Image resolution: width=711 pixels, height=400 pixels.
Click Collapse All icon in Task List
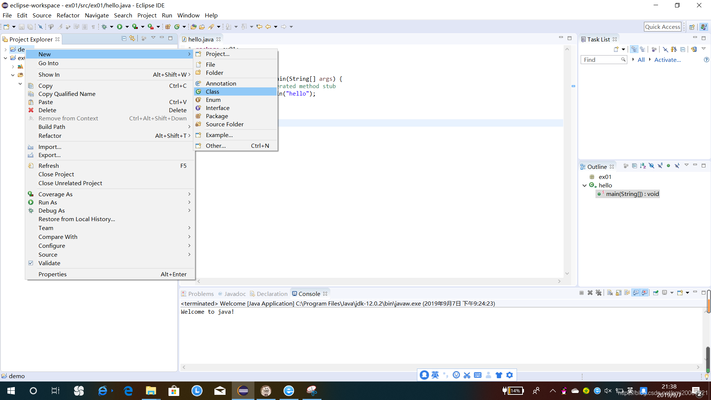(682, 49)
